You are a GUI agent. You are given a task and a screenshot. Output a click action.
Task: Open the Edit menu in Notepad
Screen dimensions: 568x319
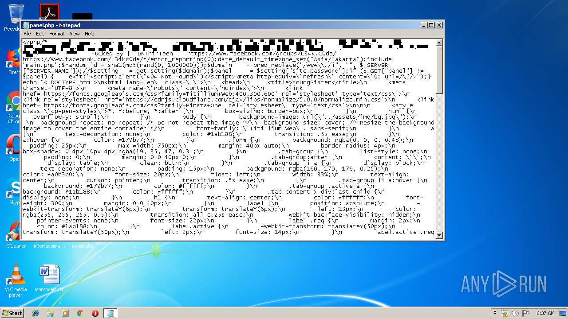pos(40,34)
